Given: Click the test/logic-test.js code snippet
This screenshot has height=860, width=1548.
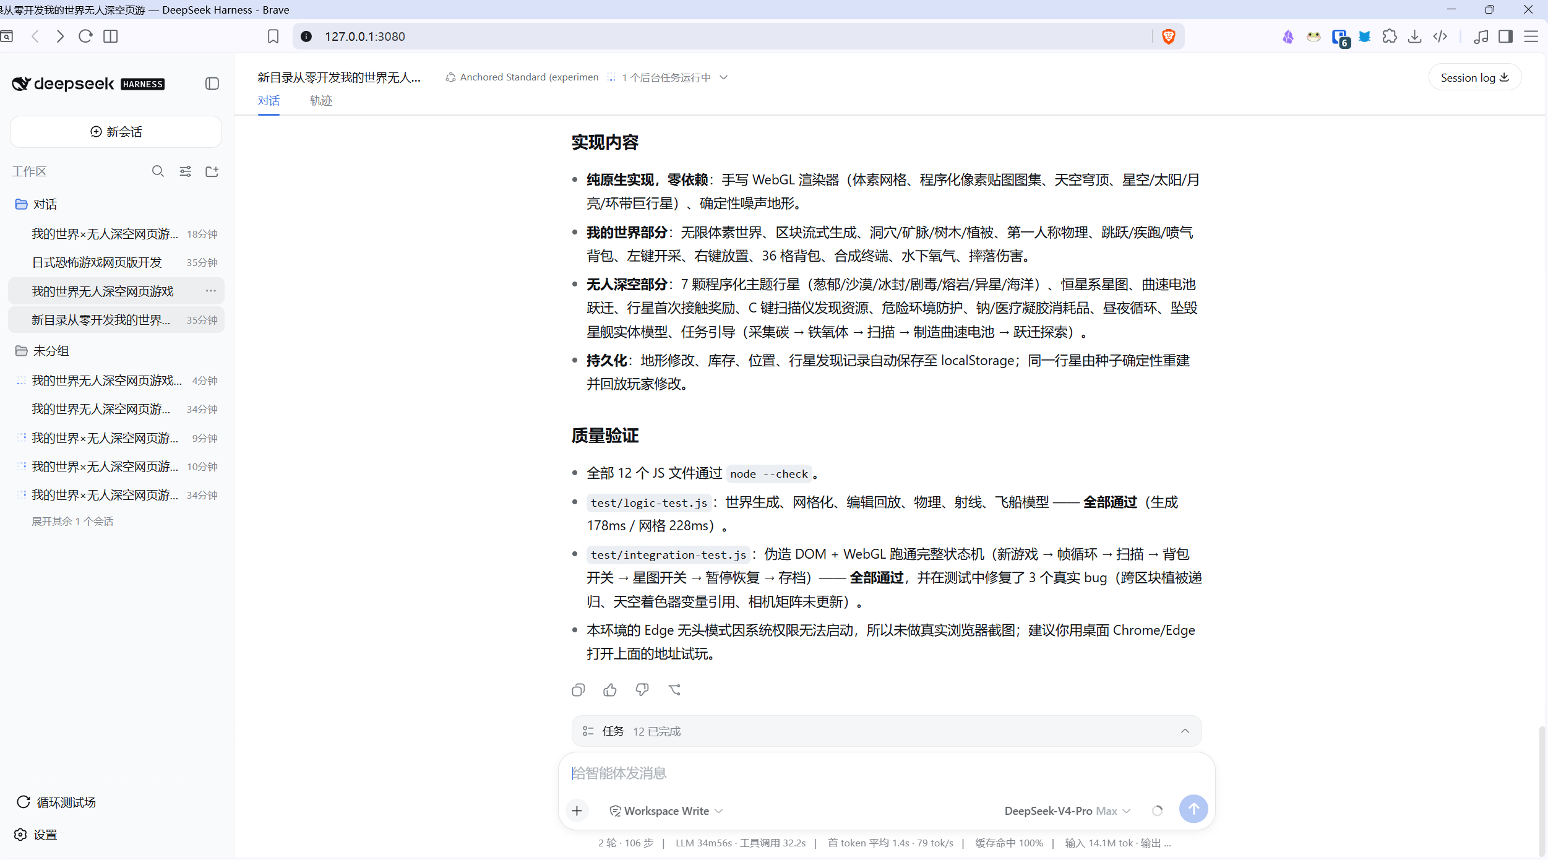Looking at the screenshot, I should pos(648,503).
